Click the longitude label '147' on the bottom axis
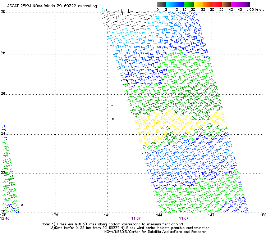The height and width of the screenshot is (234, 266). 211,215
